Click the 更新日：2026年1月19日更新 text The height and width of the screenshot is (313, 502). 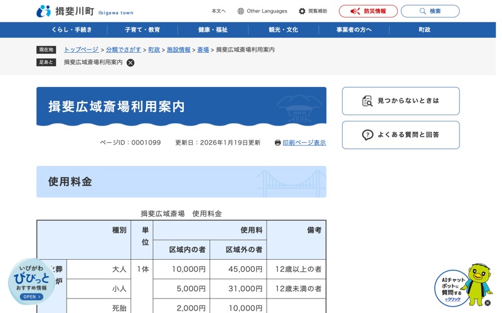click(x=218, y=143)
